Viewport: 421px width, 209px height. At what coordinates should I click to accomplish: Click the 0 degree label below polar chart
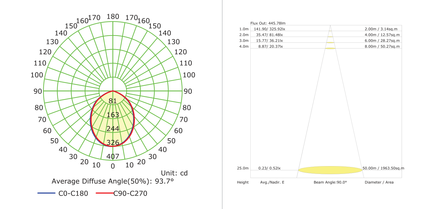click(x=113, y=166)
